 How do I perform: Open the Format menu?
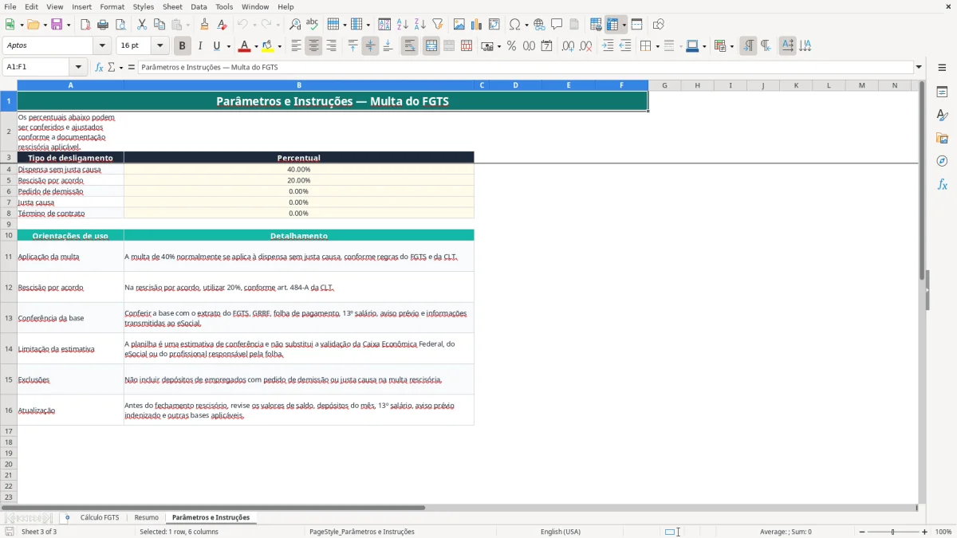[x=112, y=6]
